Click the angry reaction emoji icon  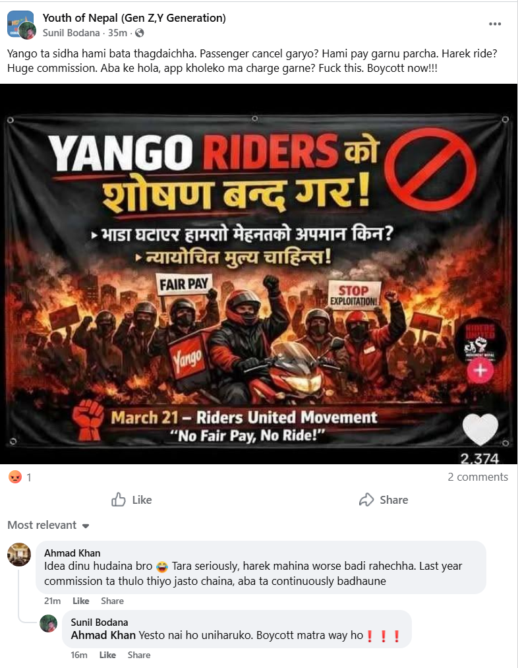tap(15, 477)
